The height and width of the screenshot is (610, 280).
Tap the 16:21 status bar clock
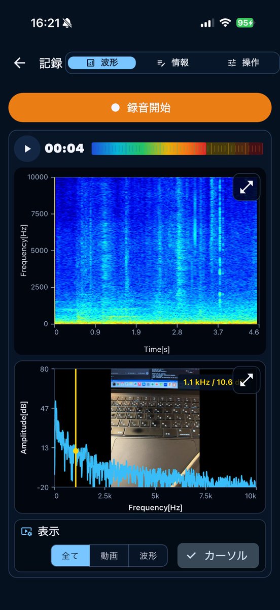pos(46,23)
